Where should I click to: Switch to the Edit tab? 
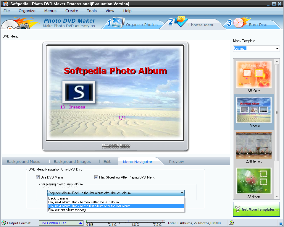pyautogui.click(x=107, y=161)
